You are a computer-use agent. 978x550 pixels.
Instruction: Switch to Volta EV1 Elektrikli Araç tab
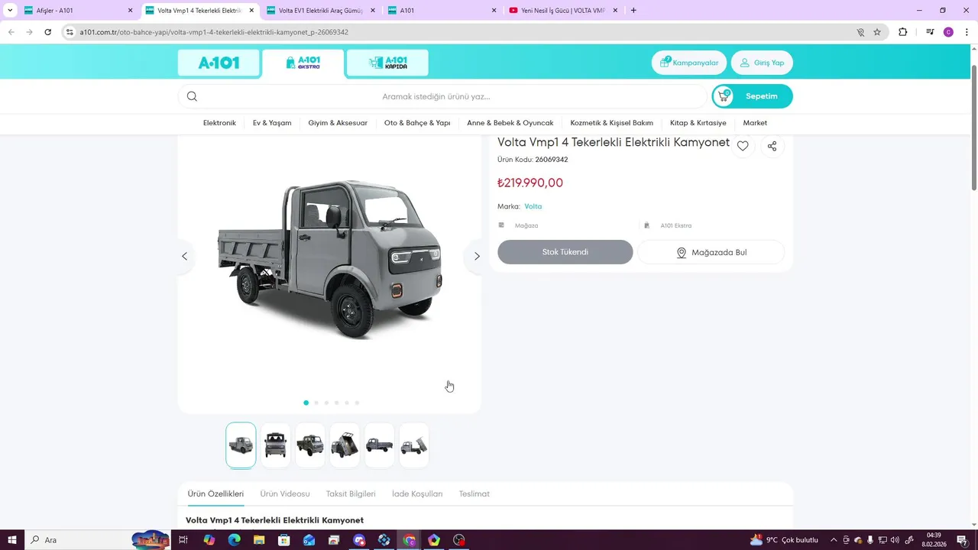[x=321, y=11]
